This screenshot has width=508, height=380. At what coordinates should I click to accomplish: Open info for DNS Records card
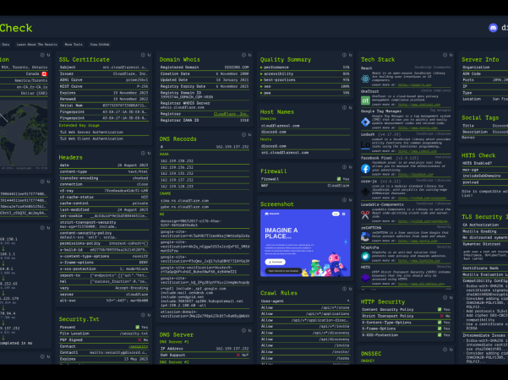click(x=243, y=134)
